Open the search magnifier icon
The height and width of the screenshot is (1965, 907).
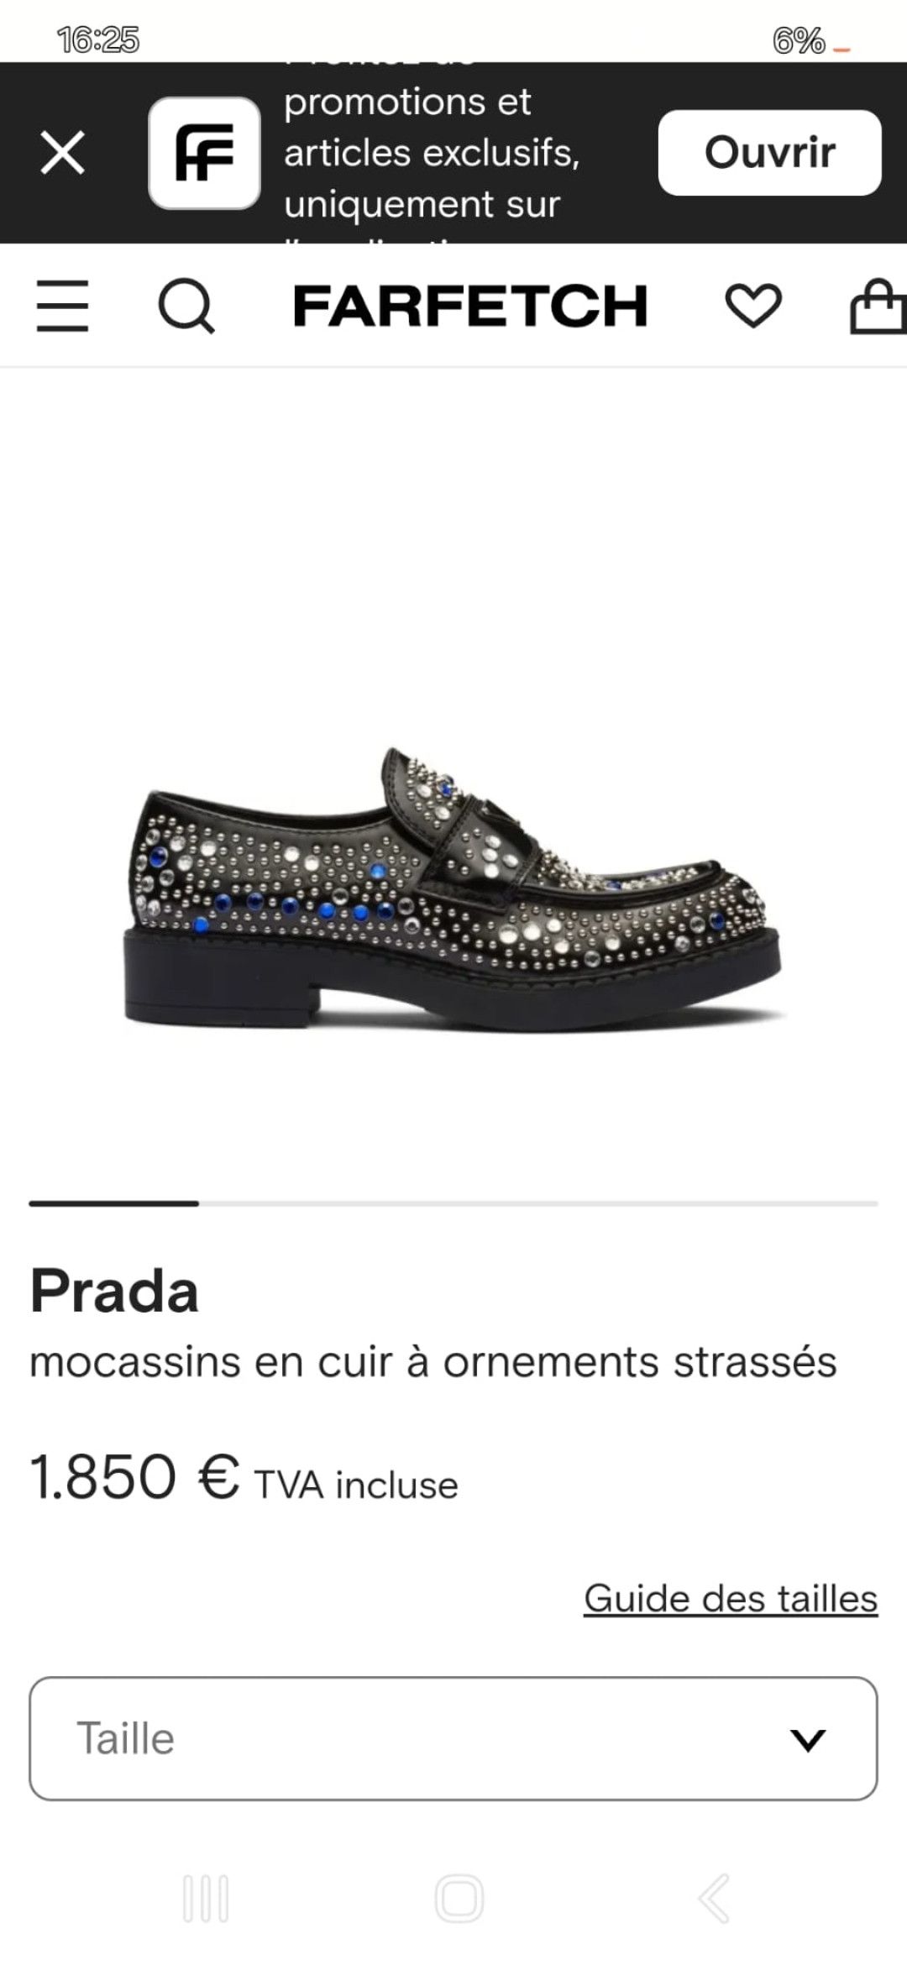(x=186, y=307)
